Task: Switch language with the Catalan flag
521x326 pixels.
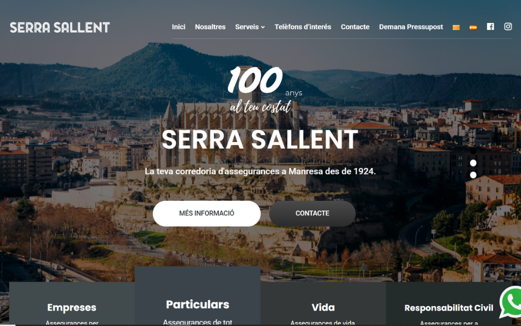Action: [x=456, y=27]
